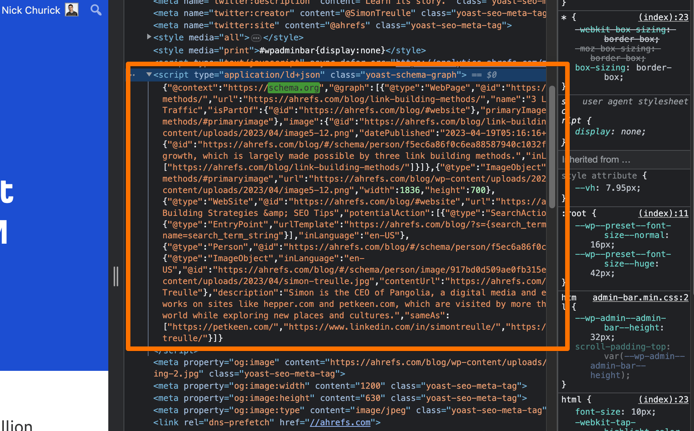This screenshot has height=431, width=694.
Task: Select the og:image:height meta line
Action: (340, 398)
